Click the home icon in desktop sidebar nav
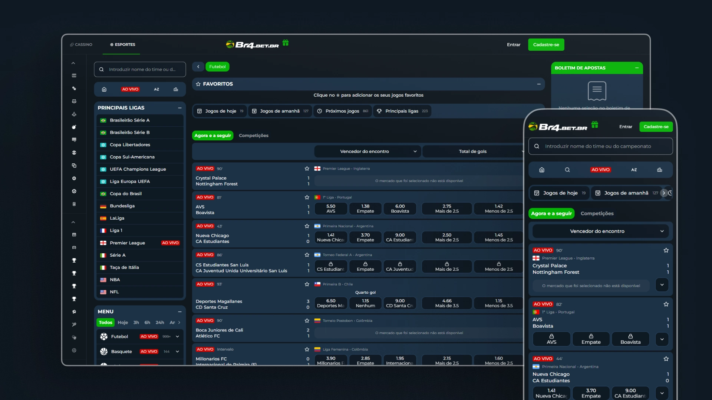This screenshot has height=400, width=712. point(104,89)
